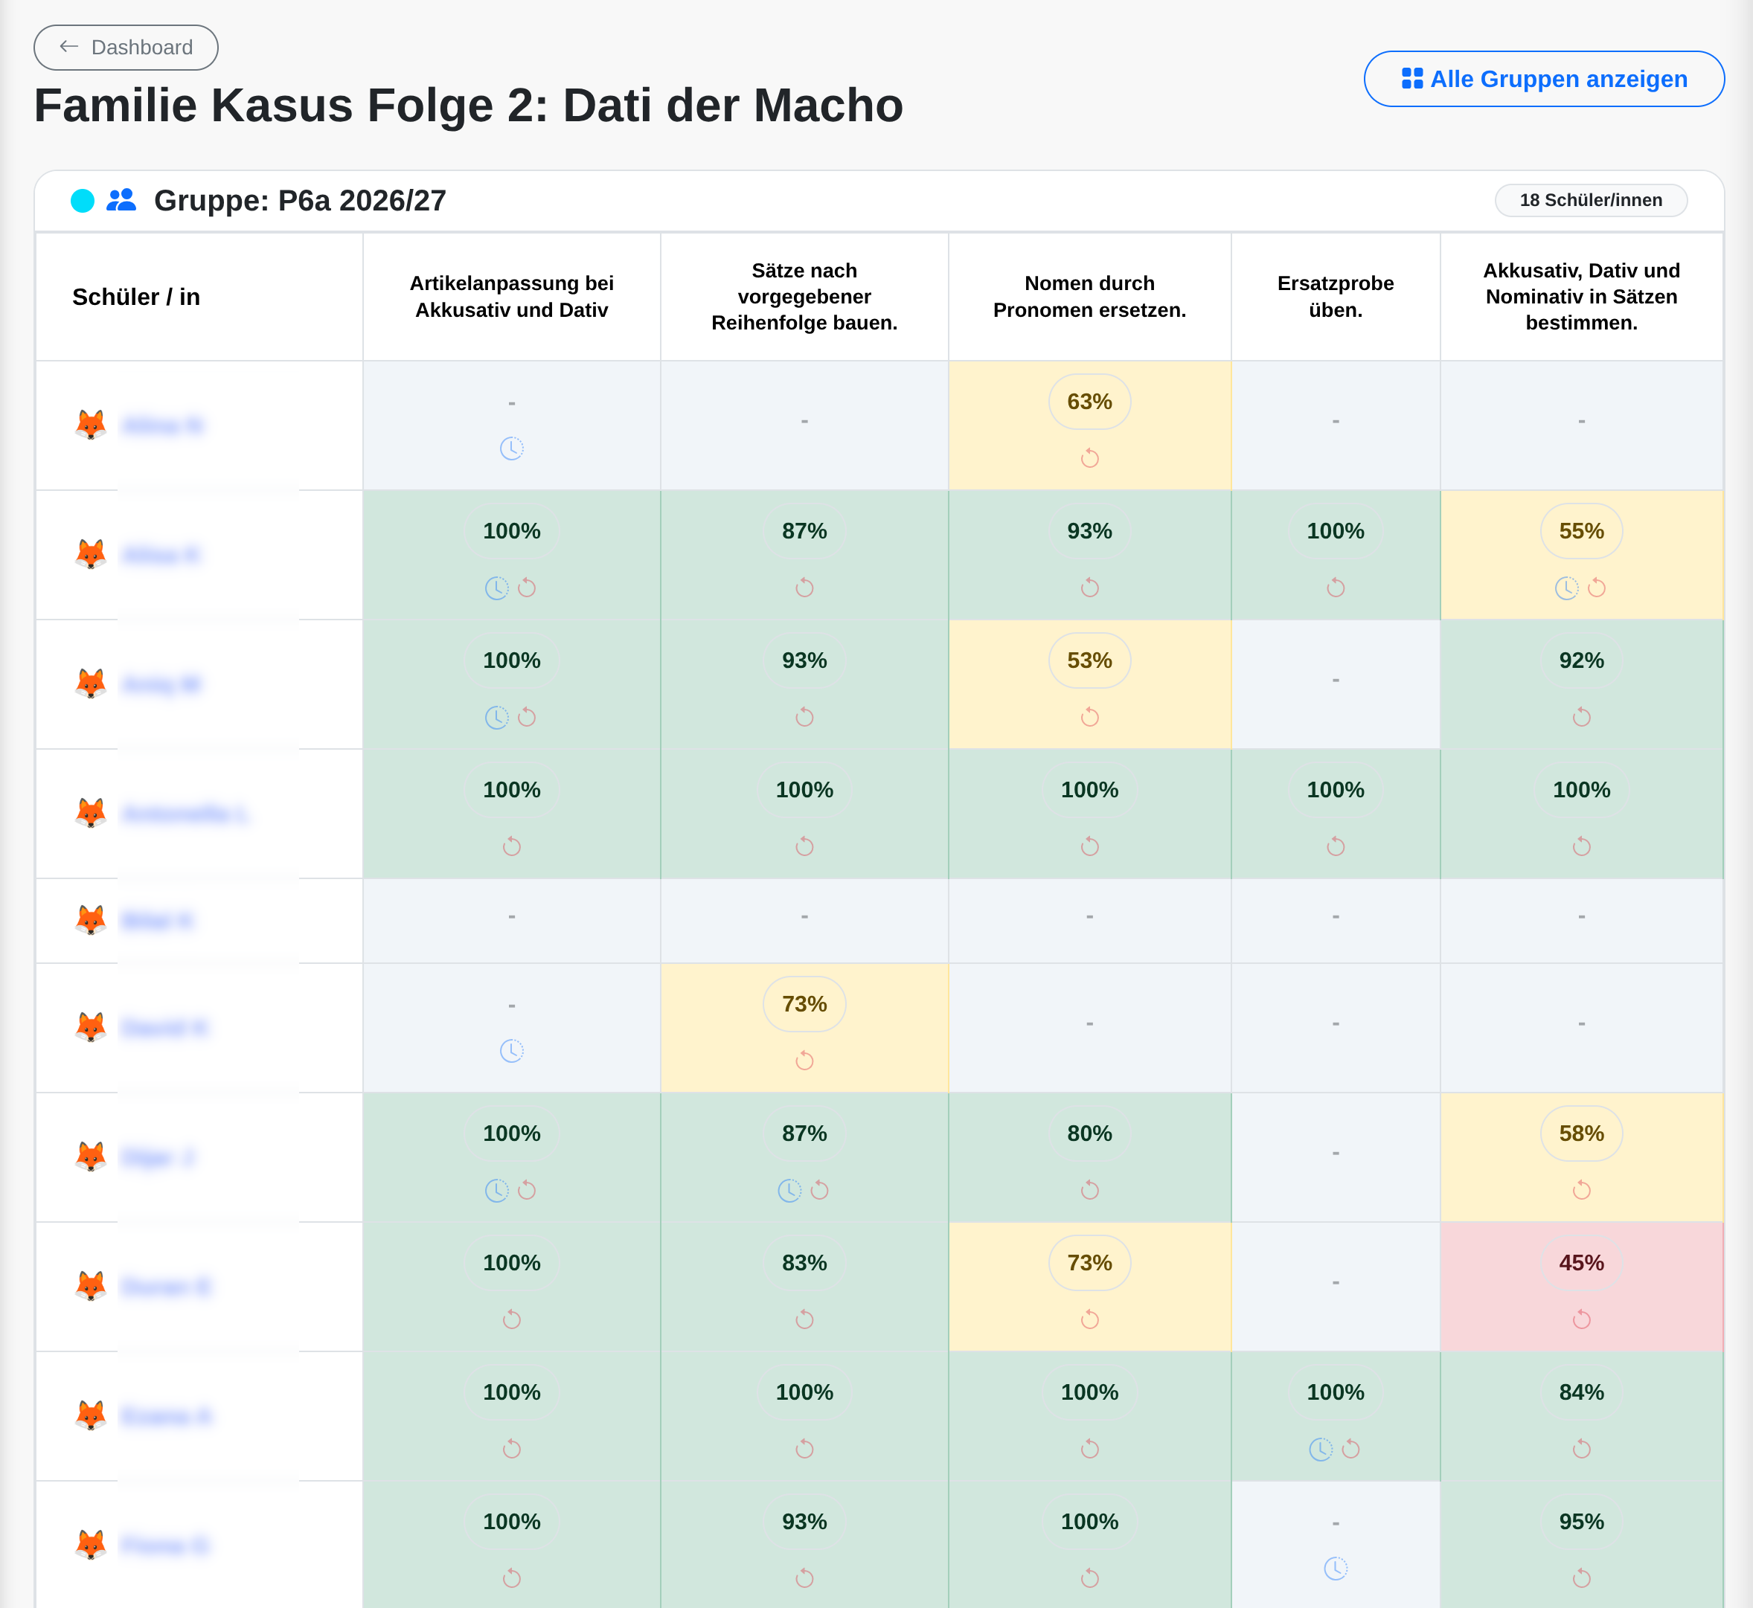Click the 45% score badge
This screenshot has width=1753, height=1608.
(x=1582, y=1263)
